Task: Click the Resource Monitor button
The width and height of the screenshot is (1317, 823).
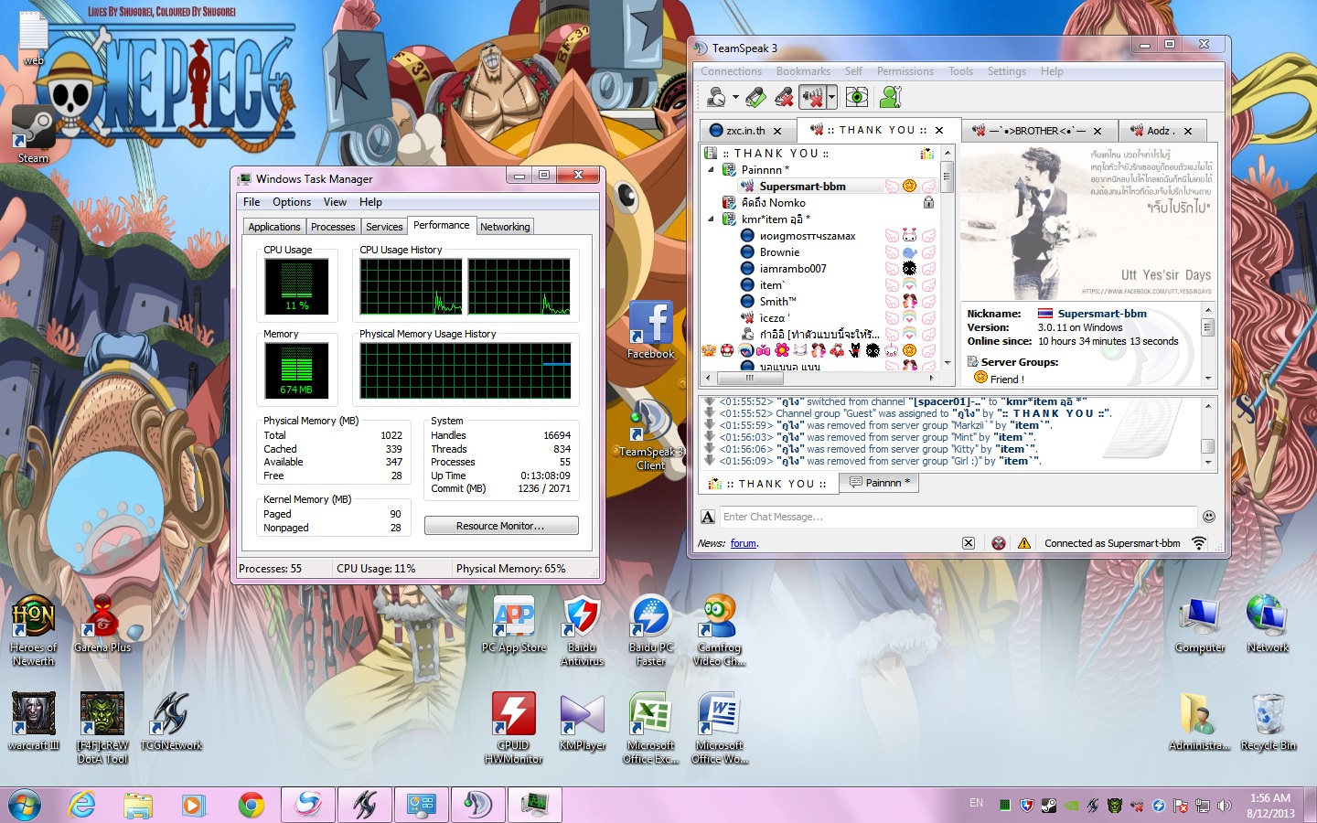Action: tap(501, 526)
